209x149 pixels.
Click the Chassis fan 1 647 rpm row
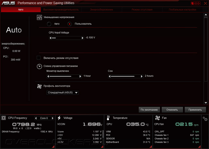pos(177,135)
